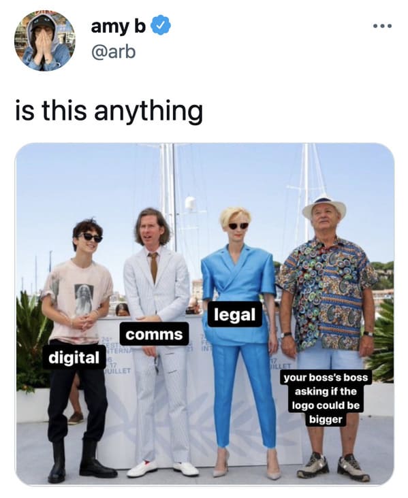Click the "digital" label on the image
The height and width of the screenshot is (498, 408).
[74, 358]
